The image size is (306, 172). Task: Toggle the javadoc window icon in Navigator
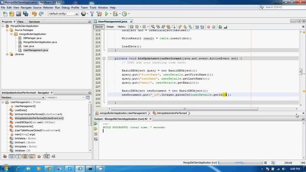(x=88, y=97)
